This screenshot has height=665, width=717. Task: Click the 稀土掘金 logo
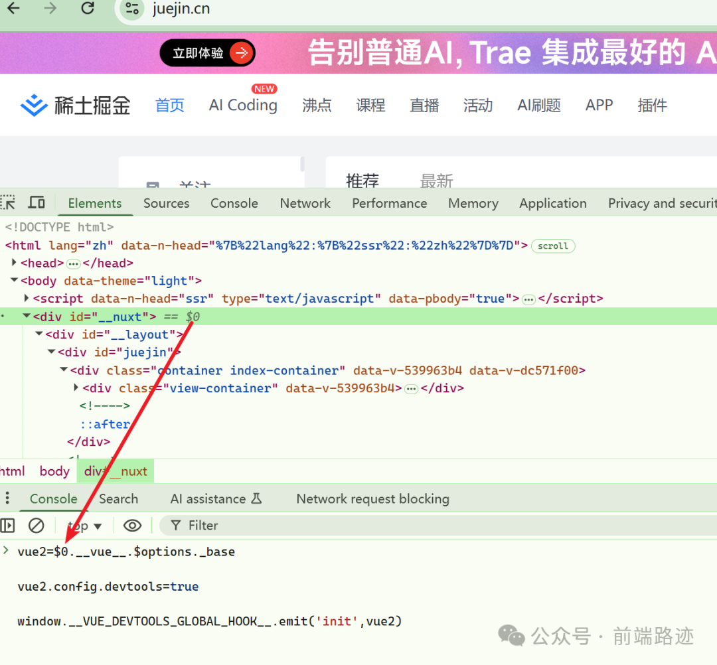click(x=76, y=106)
